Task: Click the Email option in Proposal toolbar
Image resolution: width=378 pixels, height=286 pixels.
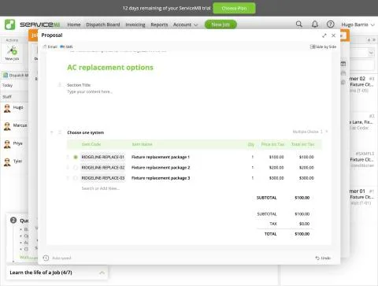Action: coord(50,46)
